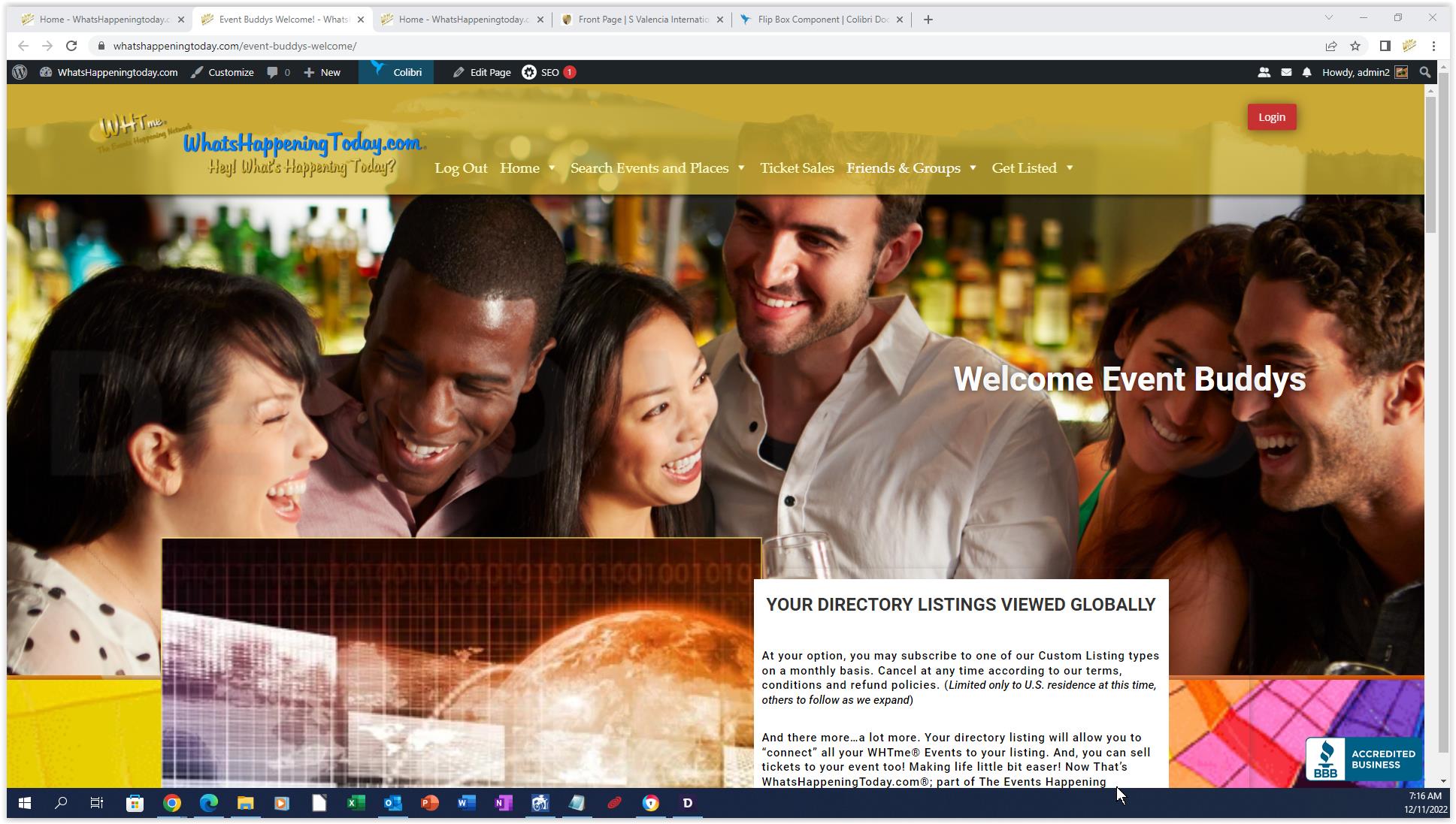This screenshot has height=824, width=1456.
Task: Click the Home nav link
Action: tap(519, 168)
